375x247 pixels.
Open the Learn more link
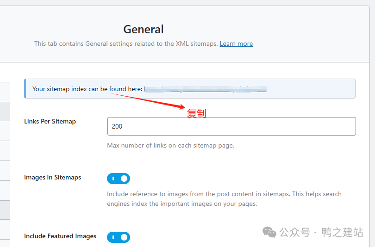tap(236, 44)
